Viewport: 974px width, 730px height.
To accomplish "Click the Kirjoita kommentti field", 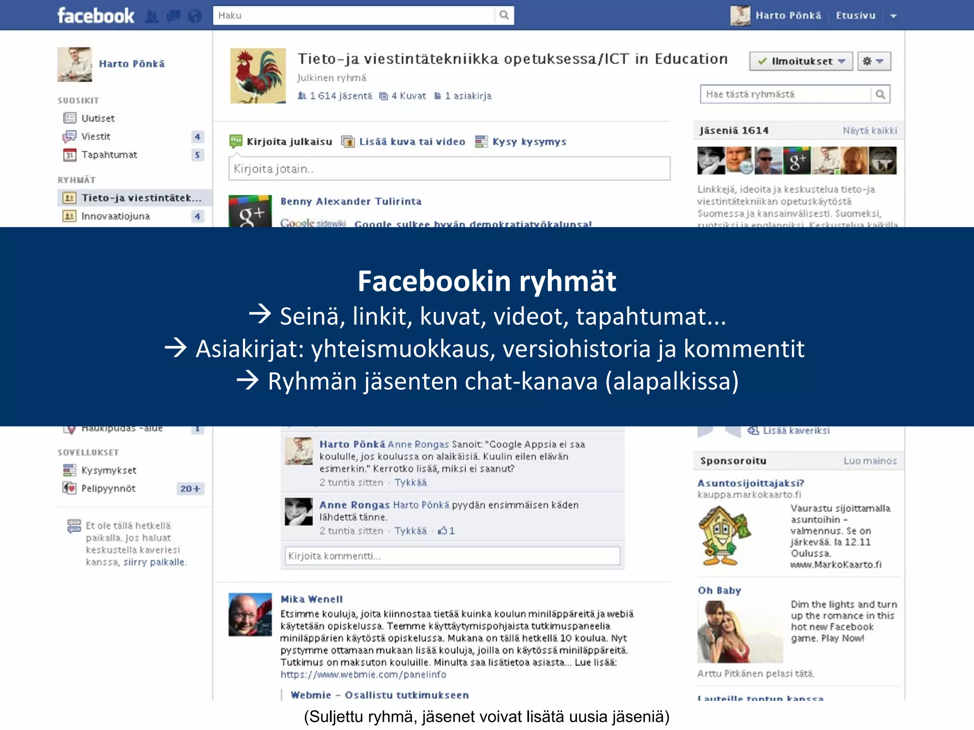I will (x=452, y=556).
